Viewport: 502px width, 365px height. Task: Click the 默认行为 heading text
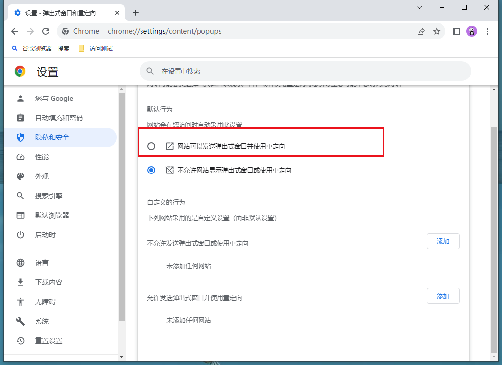tap(160, 110)
